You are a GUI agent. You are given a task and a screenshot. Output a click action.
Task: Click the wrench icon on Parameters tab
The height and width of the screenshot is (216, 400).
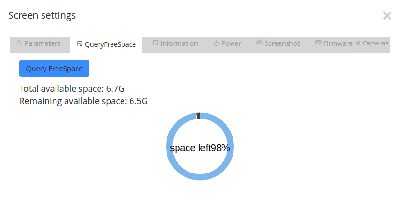(x=20, y=43)
